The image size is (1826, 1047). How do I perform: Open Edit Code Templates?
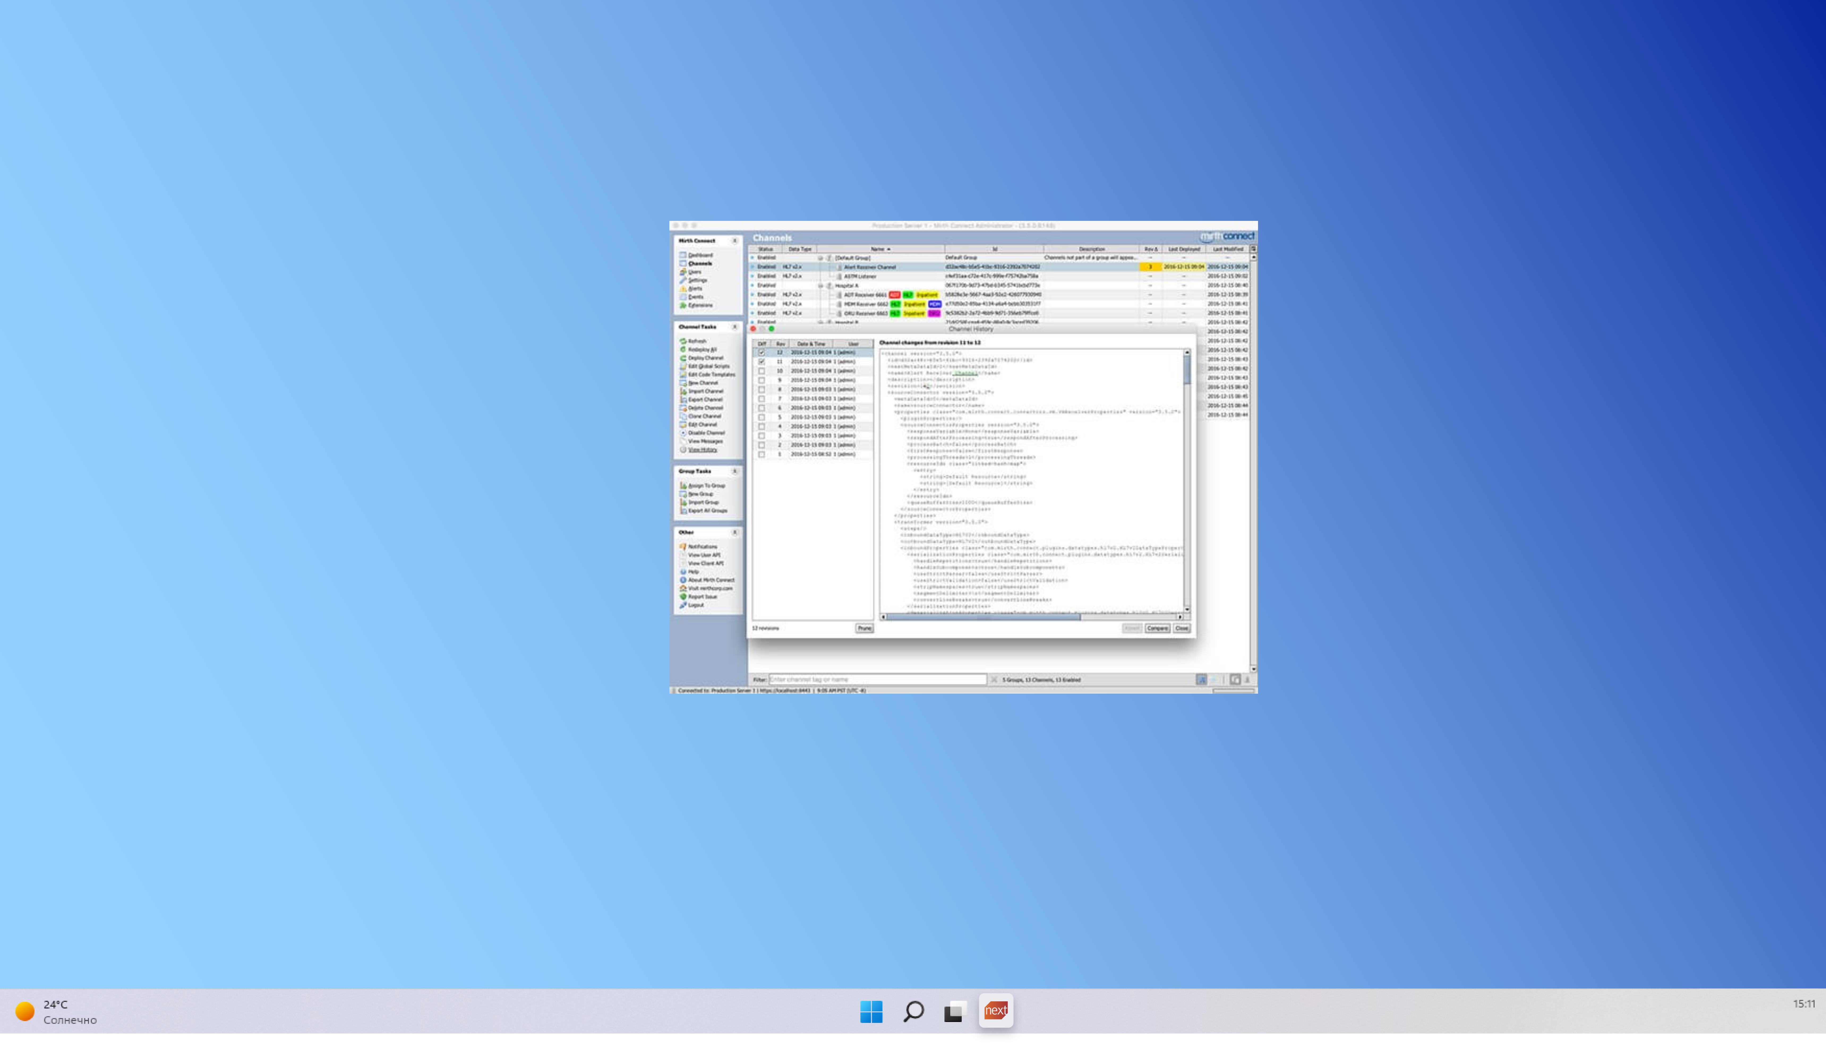(x=707, y=375)
